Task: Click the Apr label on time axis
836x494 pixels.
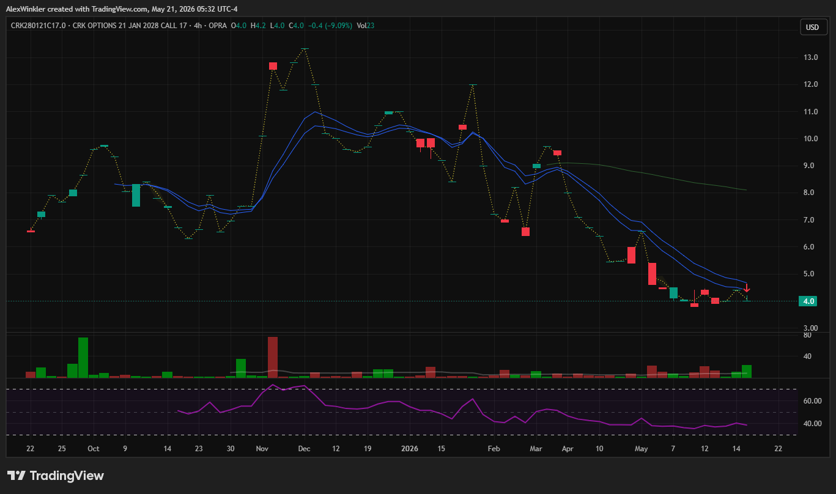Action: (x=568, y=448)
